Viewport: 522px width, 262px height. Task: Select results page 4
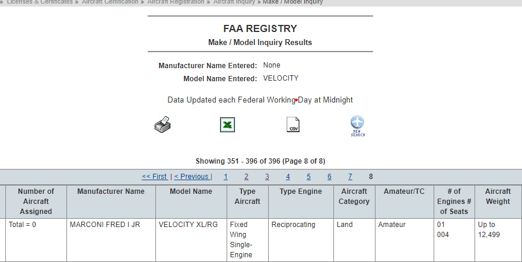[288, 177]
